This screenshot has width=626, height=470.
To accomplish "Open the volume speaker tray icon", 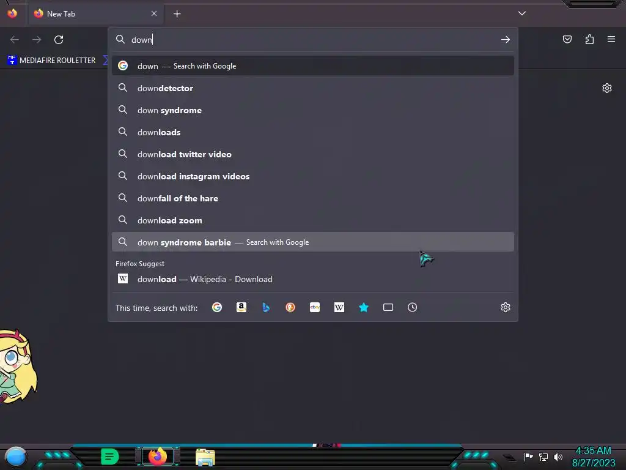I will point(558,457).
